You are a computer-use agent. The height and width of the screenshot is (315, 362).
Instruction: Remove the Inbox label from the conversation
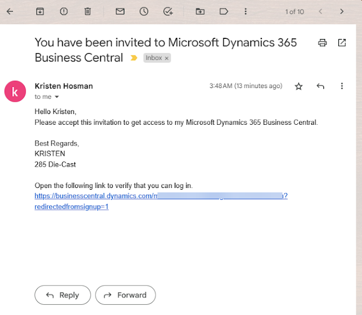[x=167, y=58]
